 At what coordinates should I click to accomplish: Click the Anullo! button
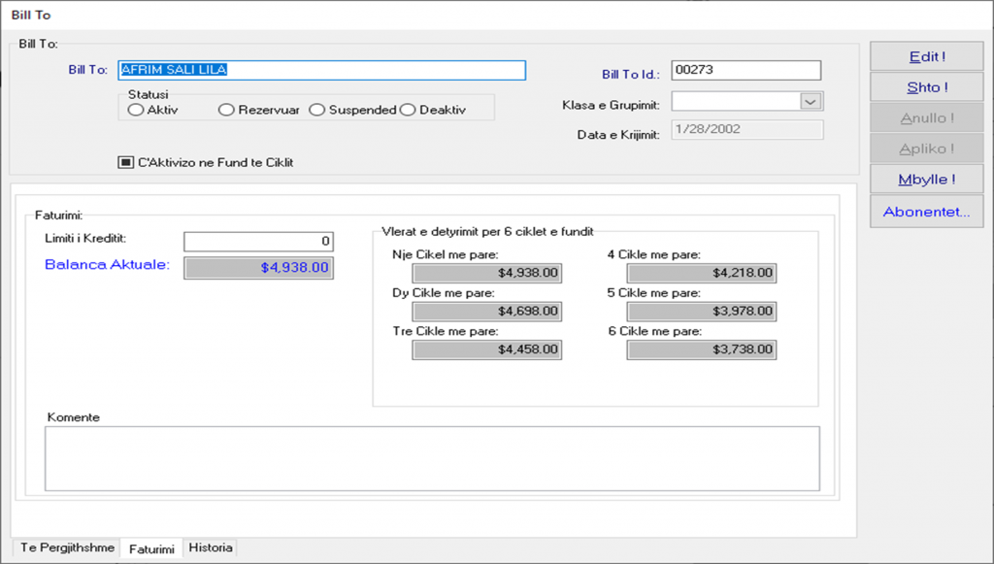927,117
